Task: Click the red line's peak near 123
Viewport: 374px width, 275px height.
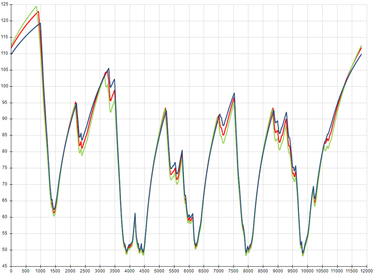Action: pos(38,11)
